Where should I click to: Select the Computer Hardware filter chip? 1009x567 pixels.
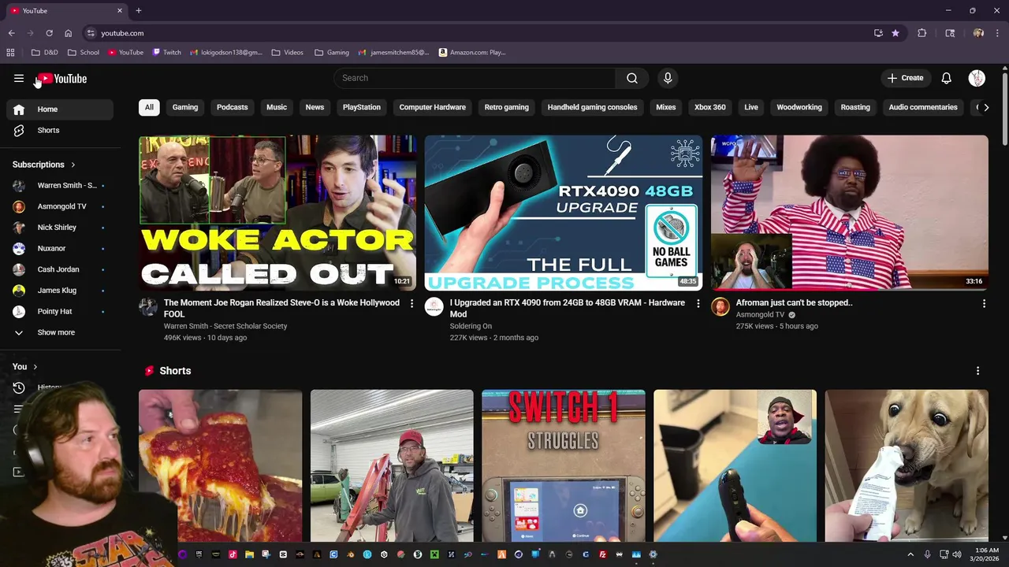432,107
